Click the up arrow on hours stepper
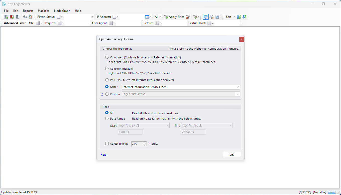Screen dimensions: 341x195 (145, 143)
